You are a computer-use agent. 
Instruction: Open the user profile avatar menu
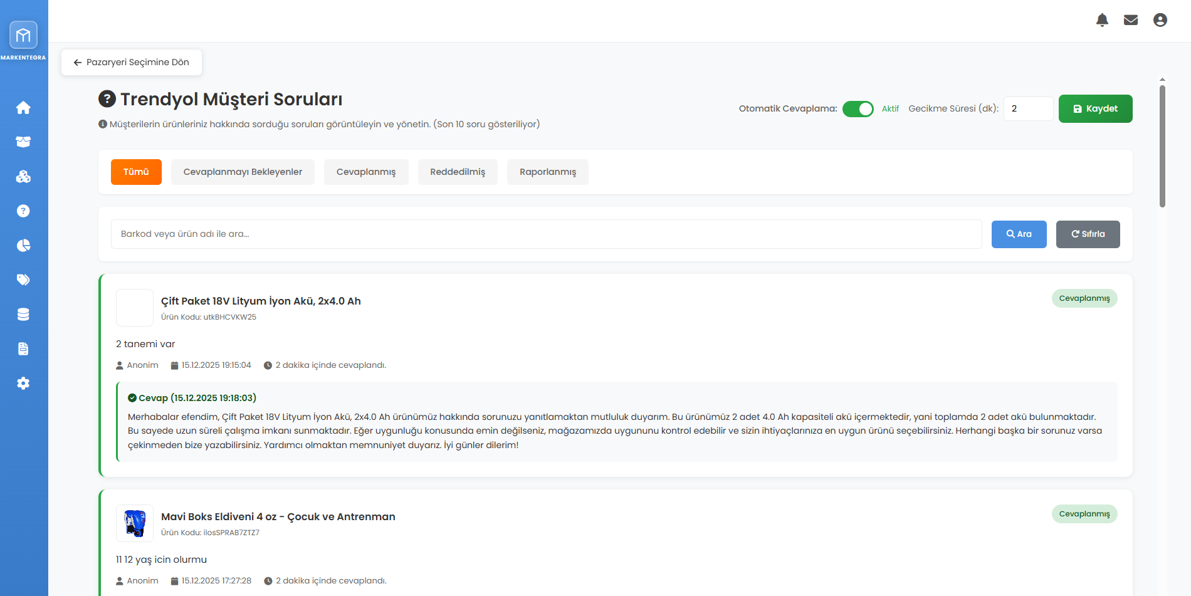1160,20
